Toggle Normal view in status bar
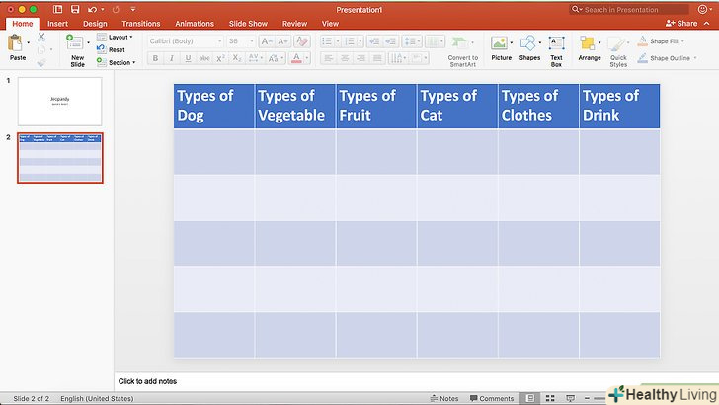The image size is (719, 405). click(x=530, y=398)
